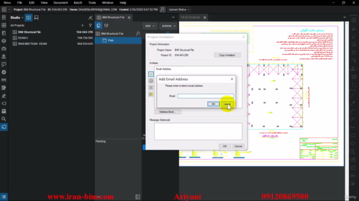Open the File Access panel icon
Screen dimensions: 359x201
[4, 17]
